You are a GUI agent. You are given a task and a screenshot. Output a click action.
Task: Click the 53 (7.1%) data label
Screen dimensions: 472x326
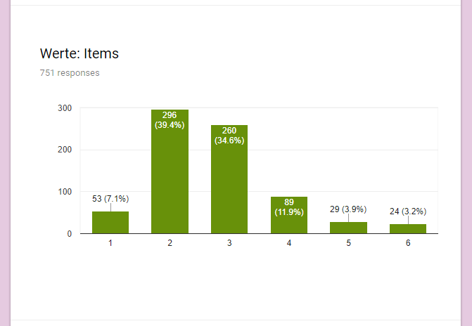pyautogui.click(x=110, y=199)
